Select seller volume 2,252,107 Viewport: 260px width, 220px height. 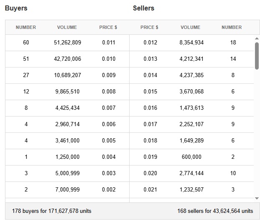point(191,124)
